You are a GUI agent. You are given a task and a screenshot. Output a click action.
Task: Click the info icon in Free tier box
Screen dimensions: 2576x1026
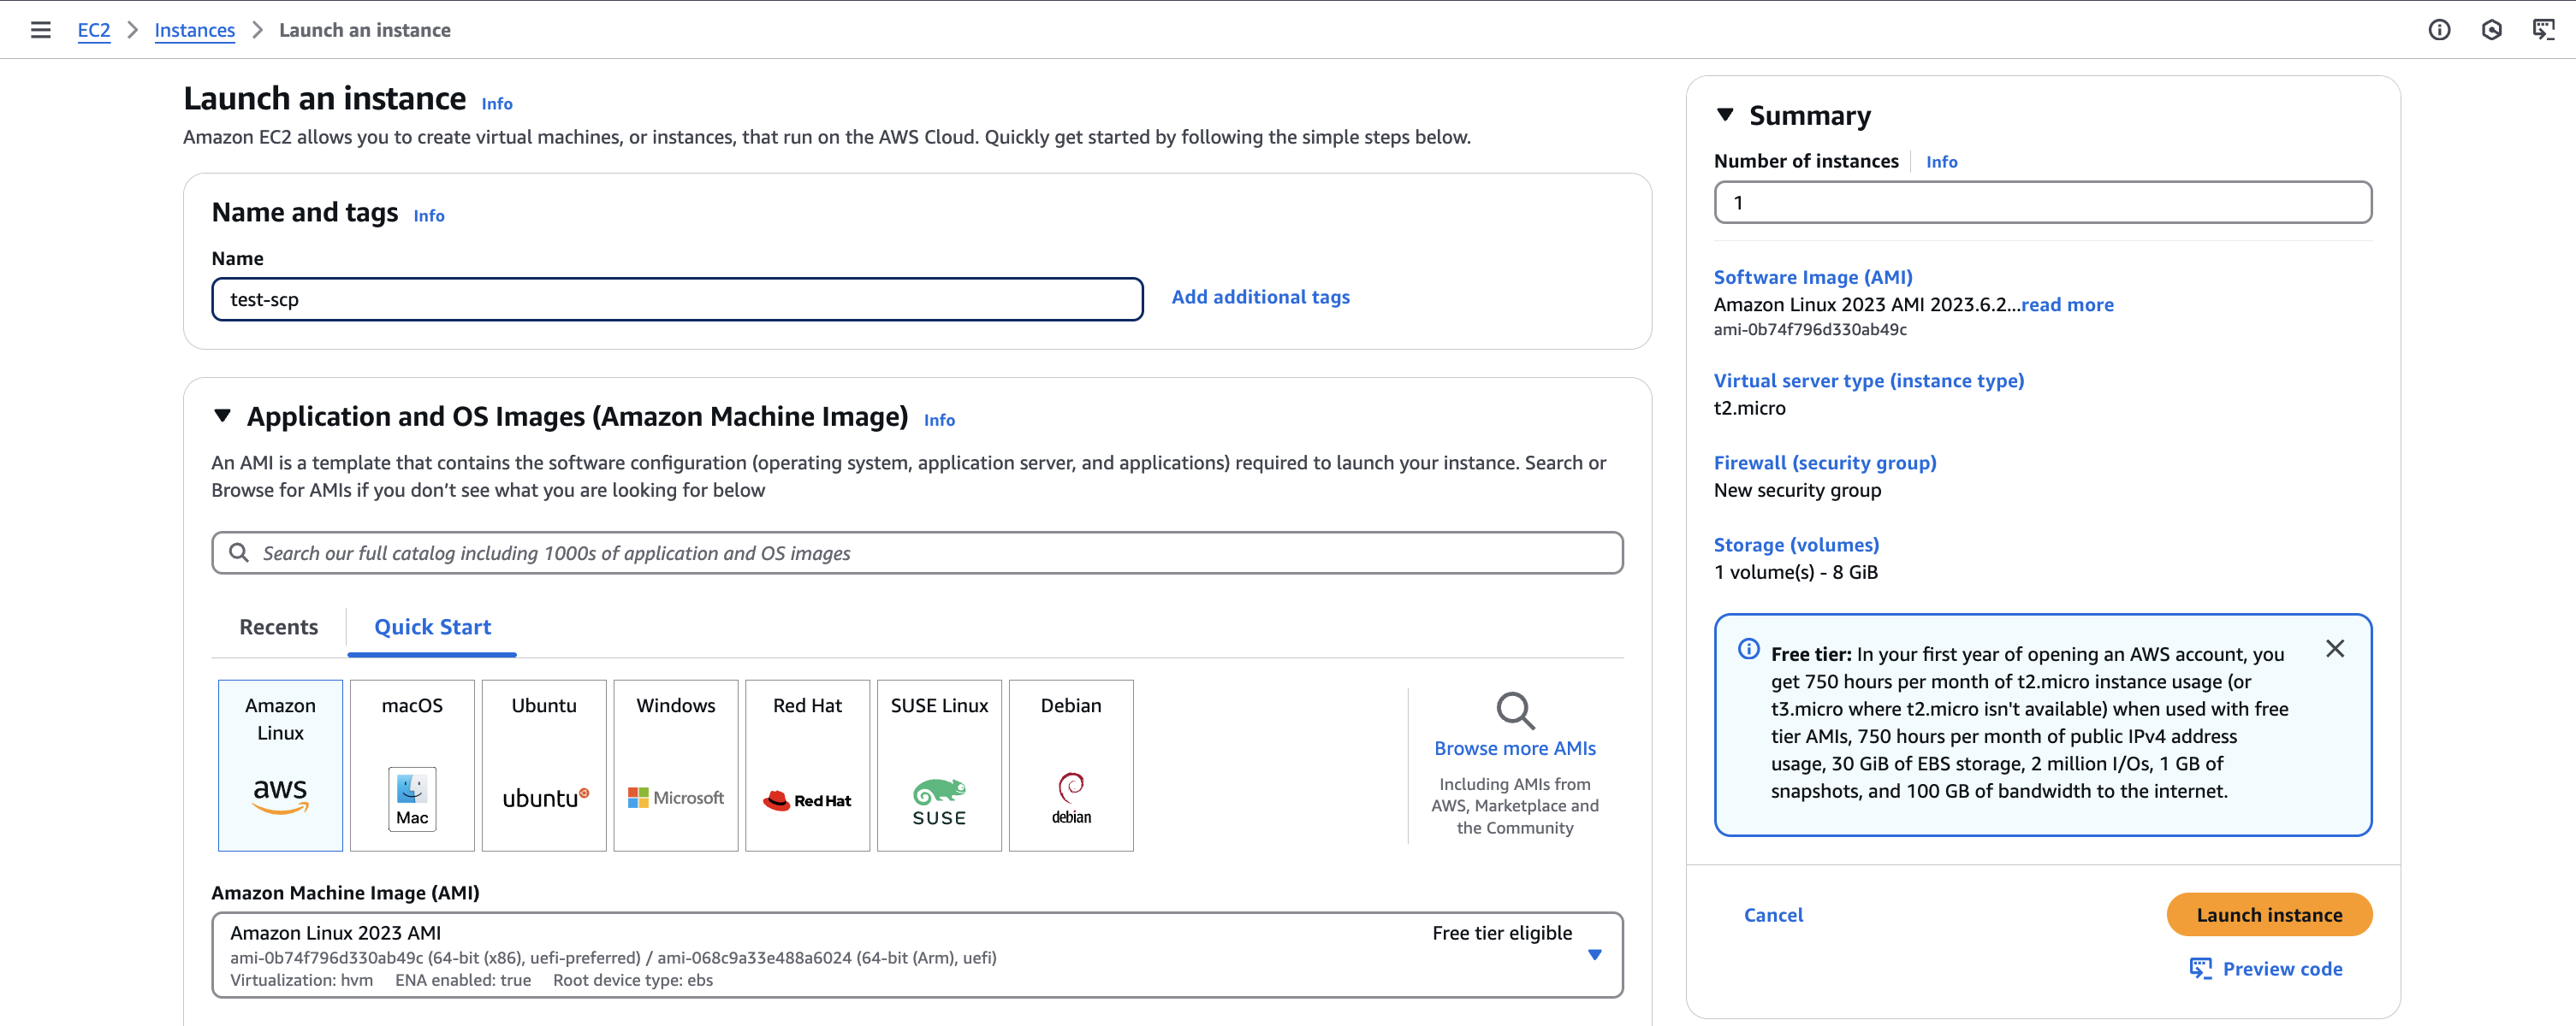pyautogui.click(x=1749, y=649)
